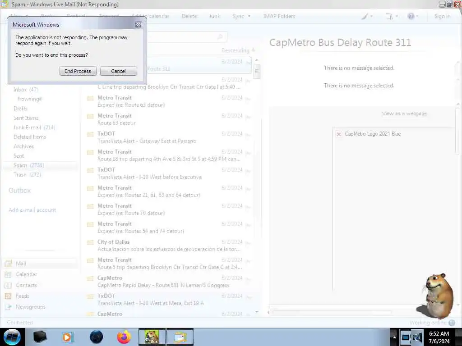This screenshot has height=346, width=462.
Task: Open the Calendar view icon
Action: [x=8, y=274]
